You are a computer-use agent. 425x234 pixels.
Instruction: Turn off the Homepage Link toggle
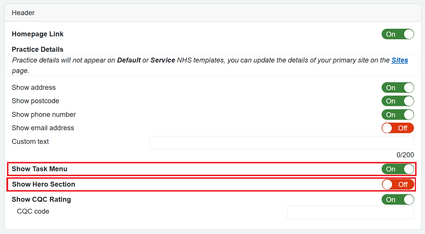398,34
